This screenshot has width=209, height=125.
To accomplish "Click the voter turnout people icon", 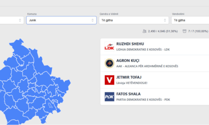I will 145,31.
